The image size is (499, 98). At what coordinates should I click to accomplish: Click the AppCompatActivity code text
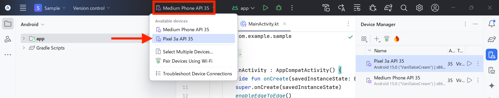pyautogui.click(x=305, y=70)
